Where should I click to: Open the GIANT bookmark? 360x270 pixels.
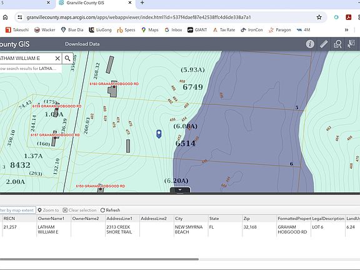pos(197,30)
